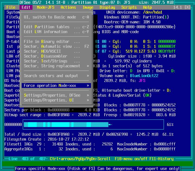Click Filesystem Create date 2016-10-27
The height and width of the screenshot is (171, 195).
click(69, 139)
